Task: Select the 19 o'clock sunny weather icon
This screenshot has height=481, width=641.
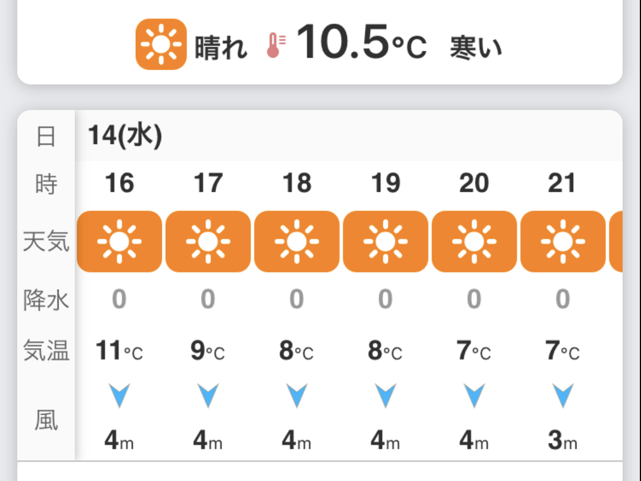Action: [386, 241]
